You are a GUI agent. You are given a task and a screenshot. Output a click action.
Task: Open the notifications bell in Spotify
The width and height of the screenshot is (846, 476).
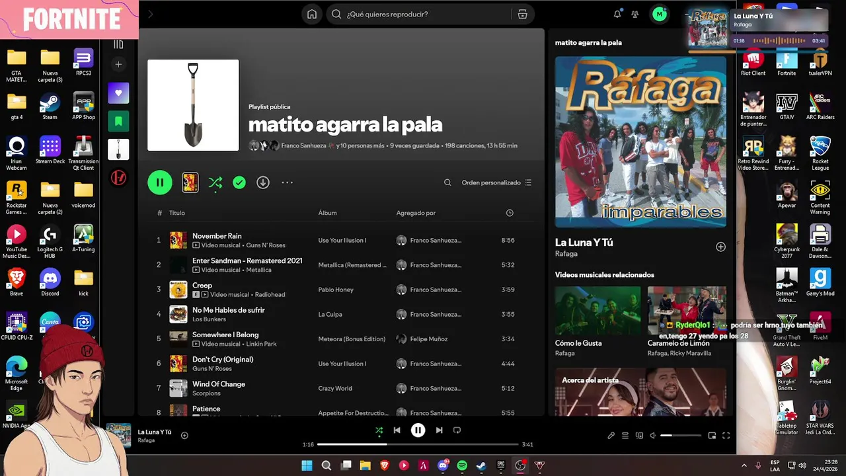tap(617, 14)
